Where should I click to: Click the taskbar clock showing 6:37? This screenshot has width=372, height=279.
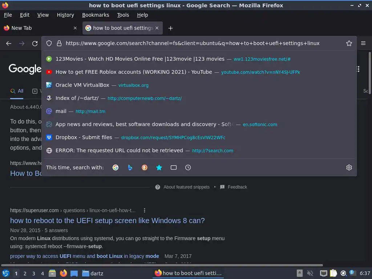(x=365, y=273)
